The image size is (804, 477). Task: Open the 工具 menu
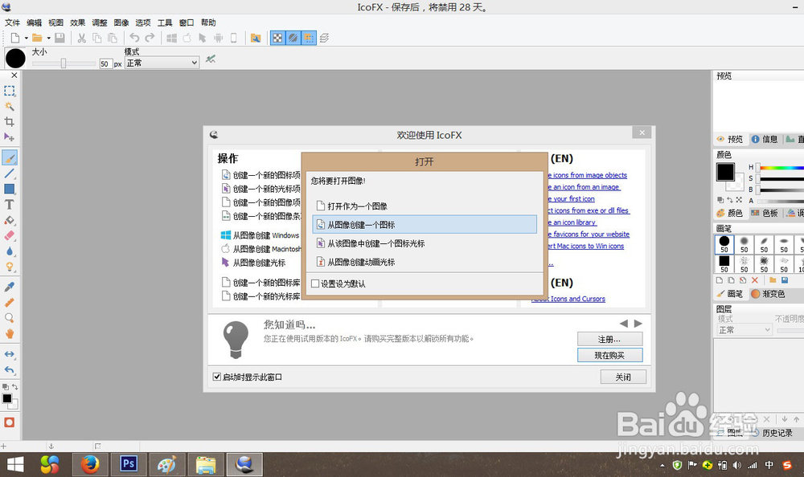pyautogui.click(x=165, y=22)
